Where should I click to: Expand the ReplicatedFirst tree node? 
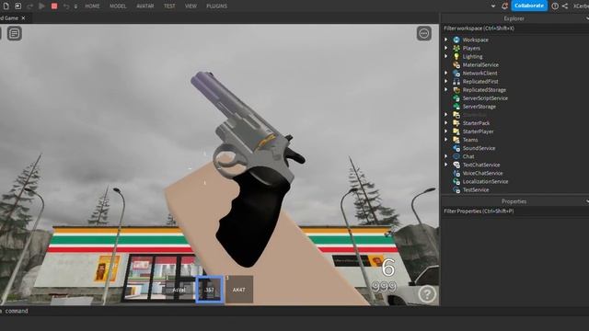[445, 81]
